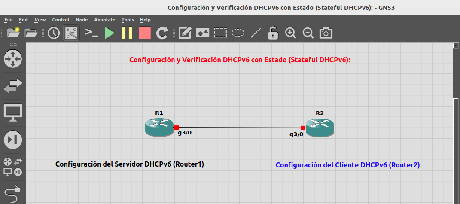This screenshot has width=460, height=204.
Task: Zoom in on the topology canvas
Action: coord(291,33)
